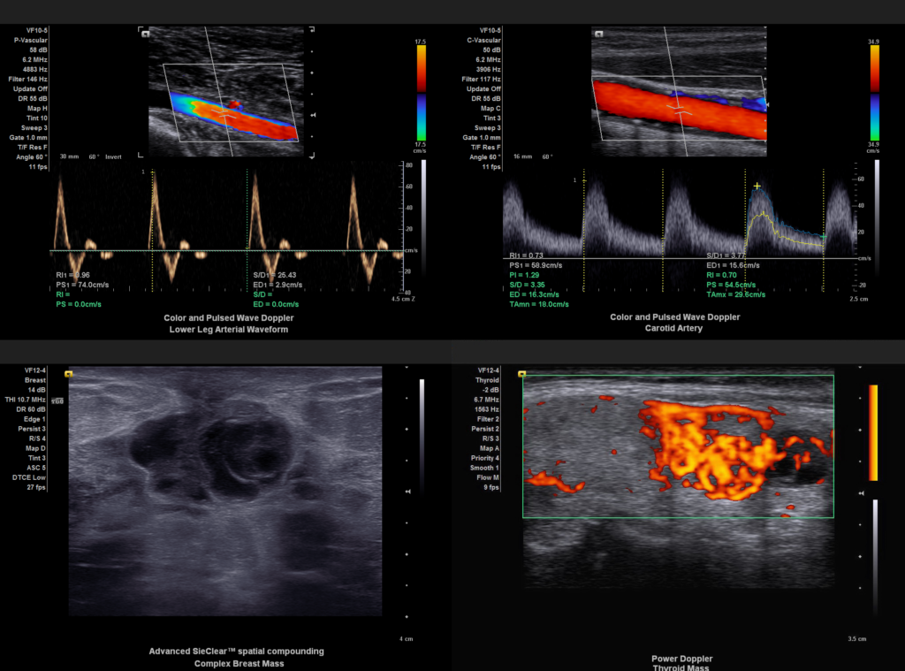This screenshot has width=905, height=671.
Task: Click the yellow orientation marker on thyroid image
Action: click(523, 374)
